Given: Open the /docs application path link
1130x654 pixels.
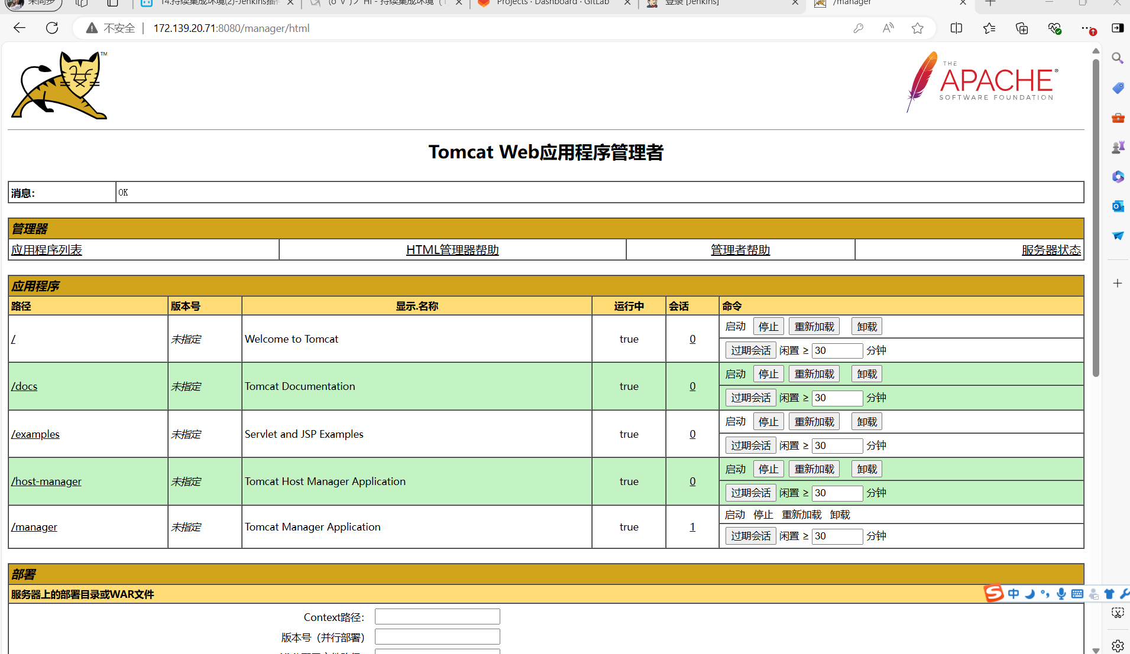Looking at the screenshot, I should tap(24, 386).
